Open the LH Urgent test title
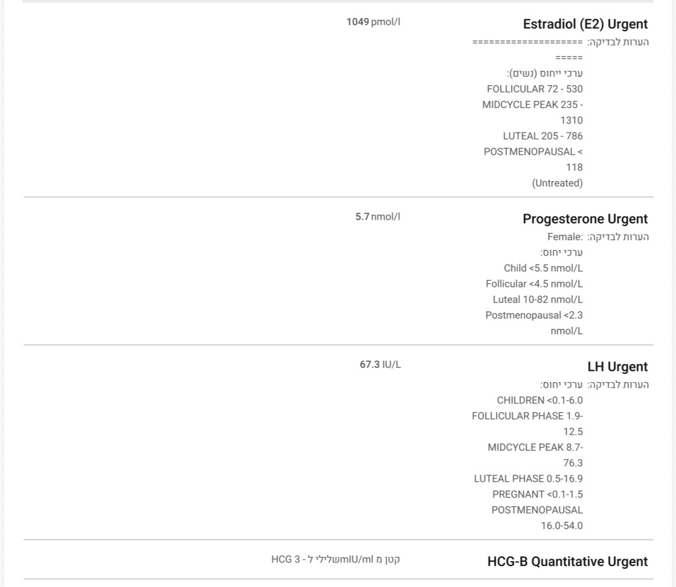This screenshot has width=676, height=587. tap(617, 367)
